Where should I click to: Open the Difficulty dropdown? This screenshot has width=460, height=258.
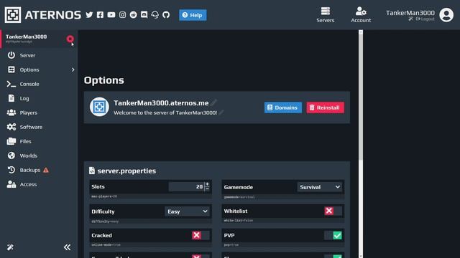click(x=187, y=211)
